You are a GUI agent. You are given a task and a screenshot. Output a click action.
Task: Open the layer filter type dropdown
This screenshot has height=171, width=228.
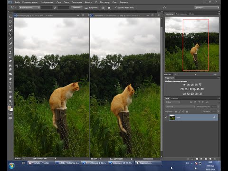coord(173,102)
